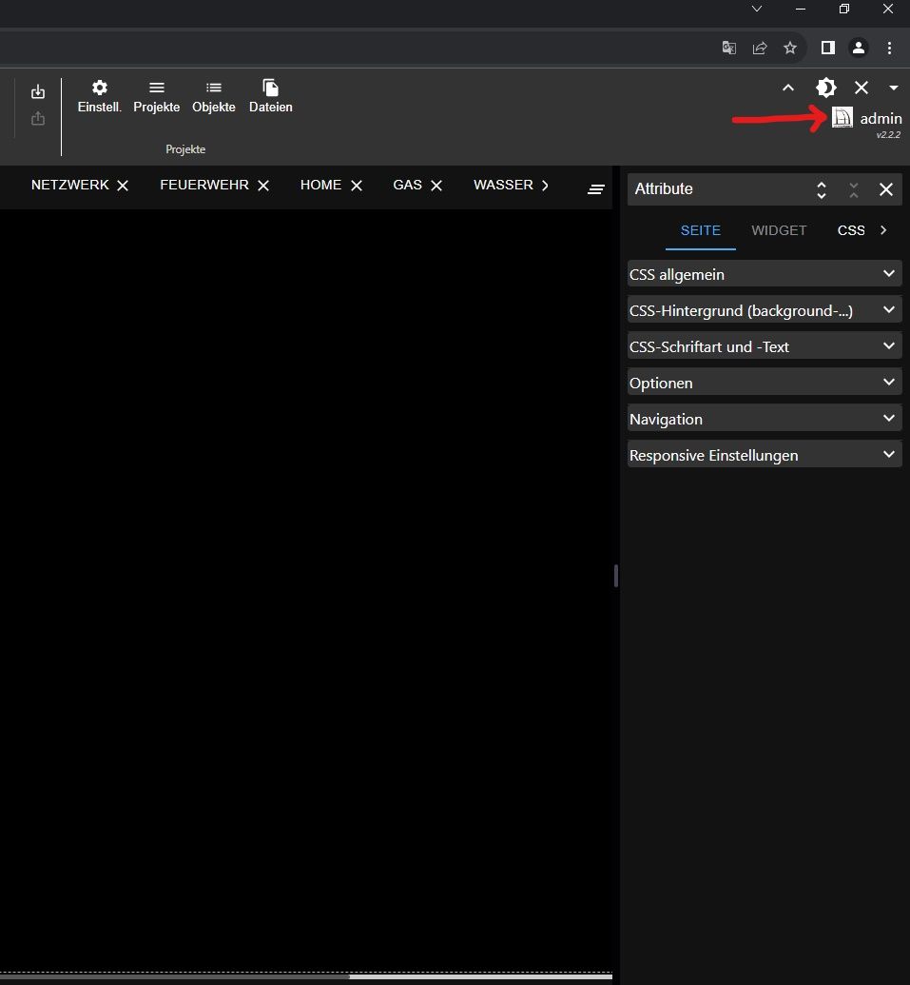Collapse the toolbar with the up chevron
This screenshot has width=910, height=985.
pyautogui.click(x=788, y=88)
